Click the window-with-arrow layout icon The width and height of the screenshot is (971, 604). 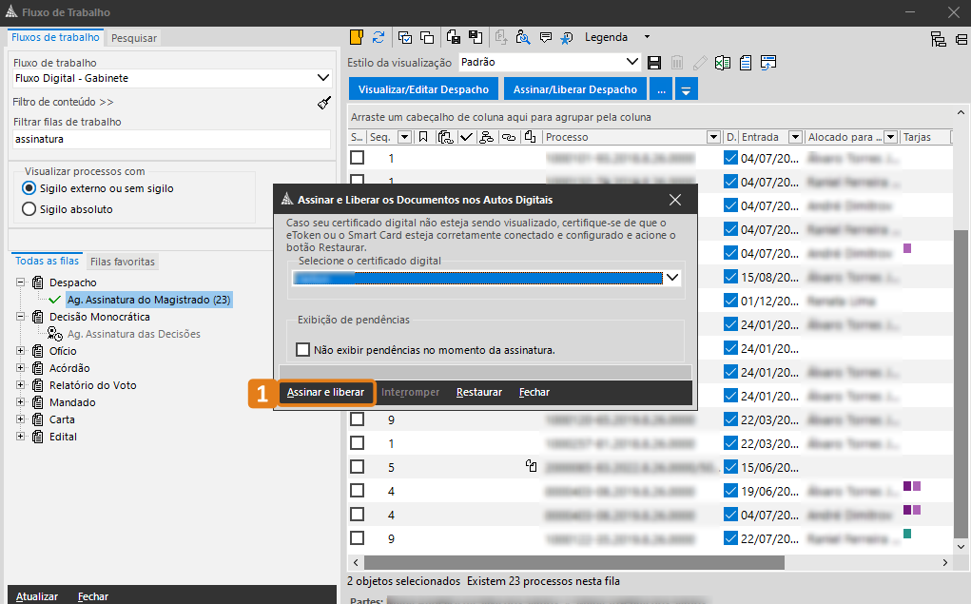point(768,63)
